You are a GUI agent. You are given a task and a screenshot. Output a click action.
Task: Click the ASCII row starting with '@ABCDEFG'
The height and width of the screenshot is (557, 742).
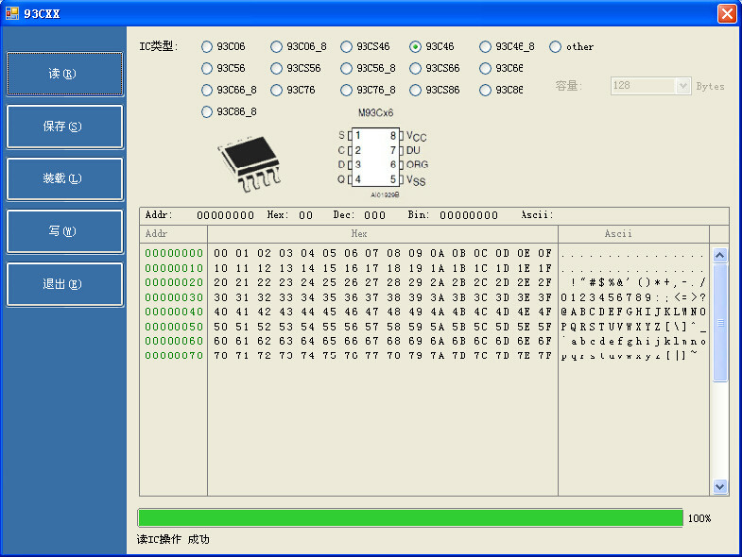633,312
